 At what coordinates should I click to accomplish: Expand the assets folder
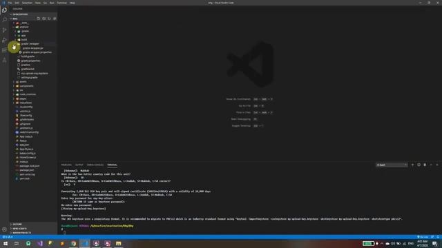click(23, 81)
